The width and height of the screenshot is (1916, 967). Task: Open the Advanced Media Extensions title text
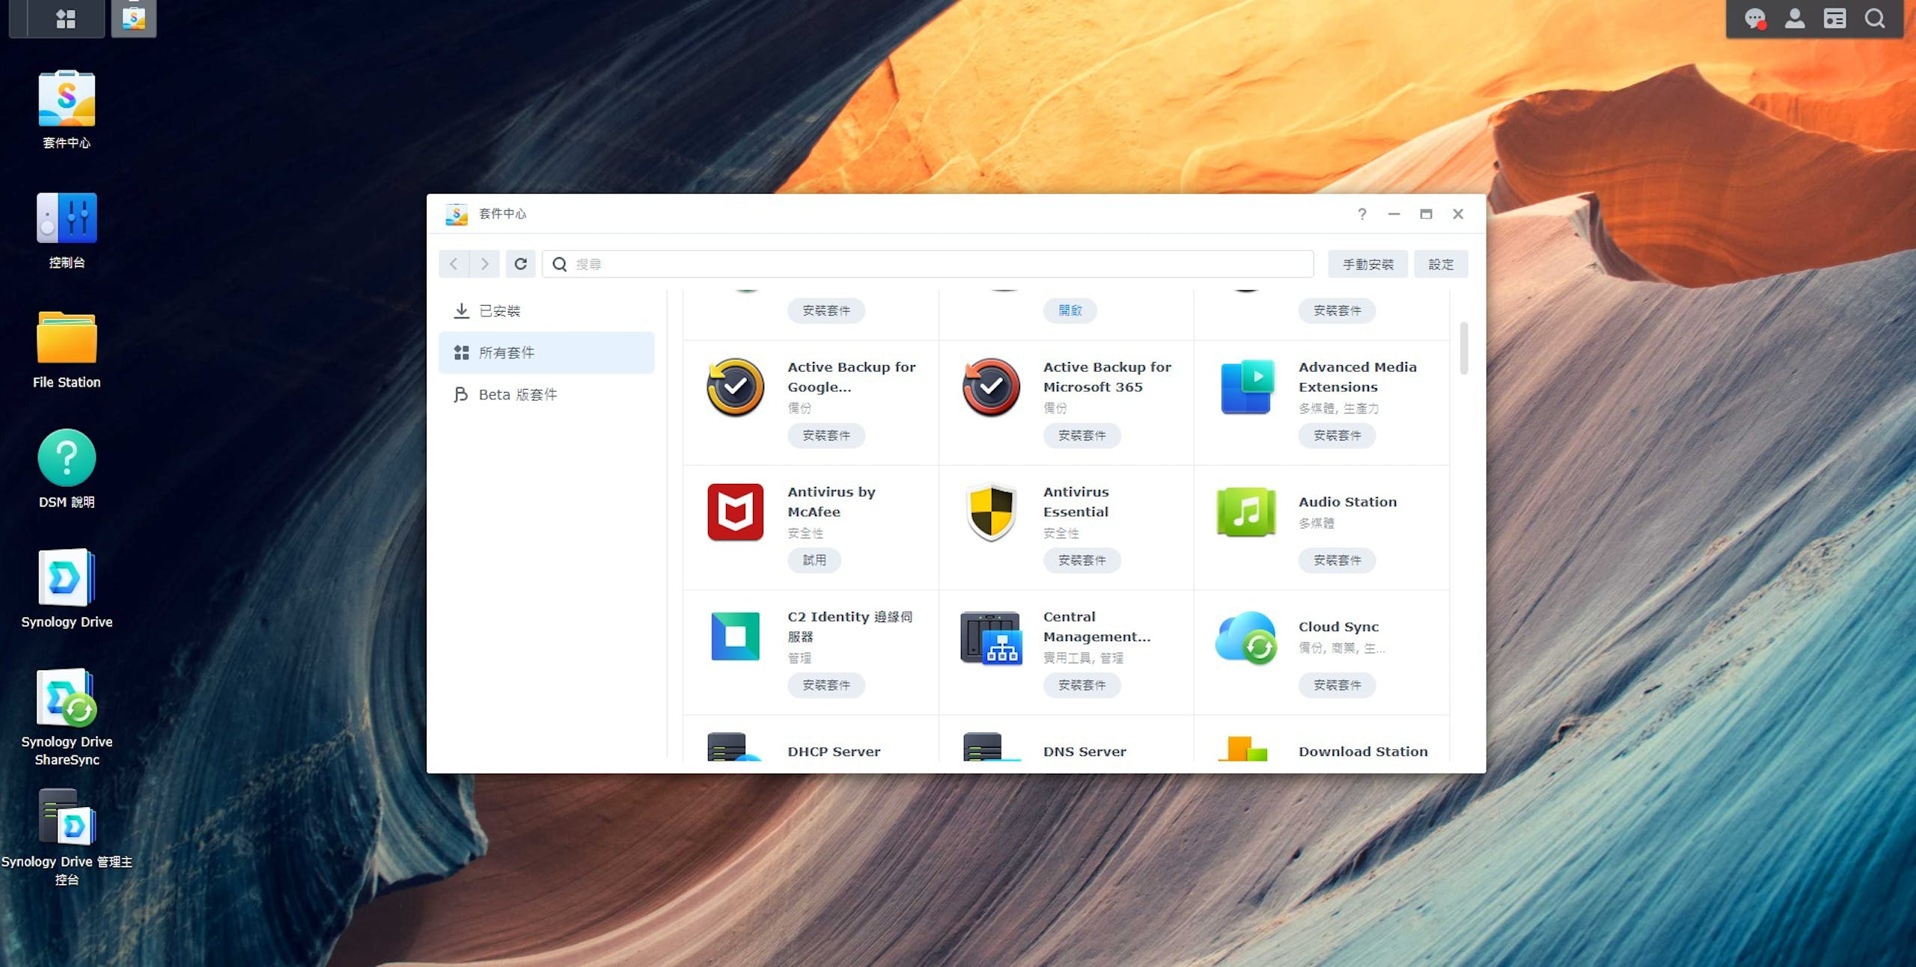[1358, 377]
